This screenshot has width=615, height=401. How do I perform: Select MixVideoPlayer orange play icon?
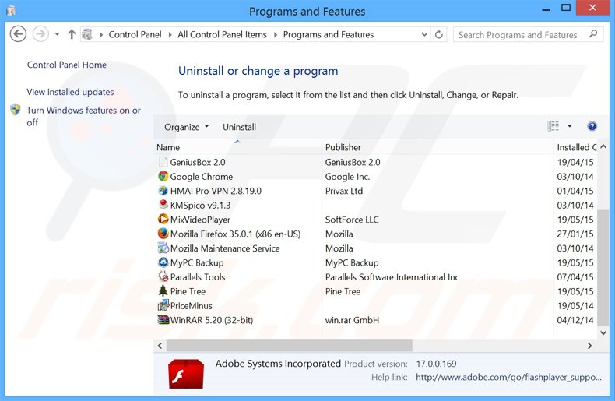click(163, 219)
